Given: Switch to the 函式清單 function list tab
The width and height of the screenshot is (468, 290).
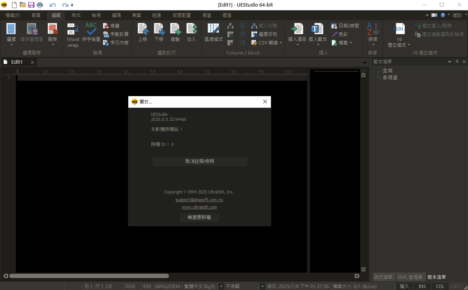Looking at the screenshot, I should tap(383, 277).
